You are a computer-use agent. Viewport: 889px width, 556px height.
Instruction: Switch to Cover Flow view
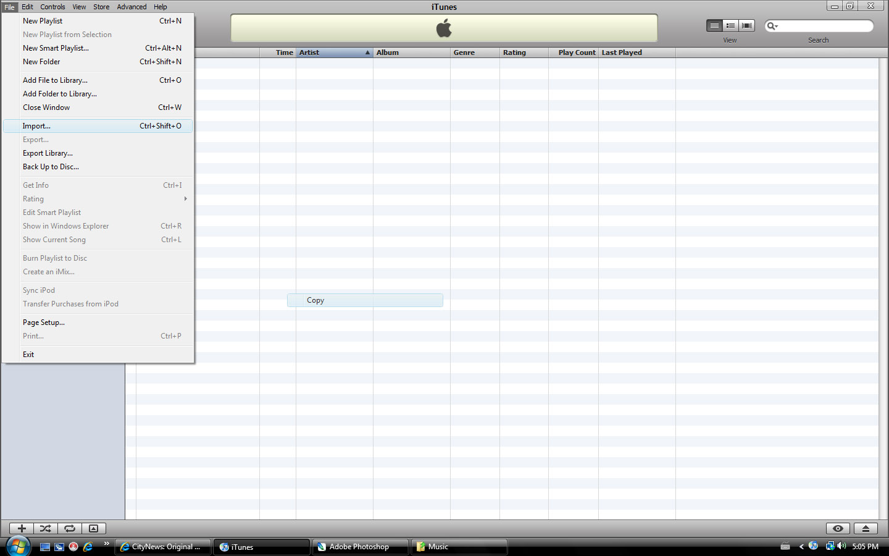tap(747, 25)
